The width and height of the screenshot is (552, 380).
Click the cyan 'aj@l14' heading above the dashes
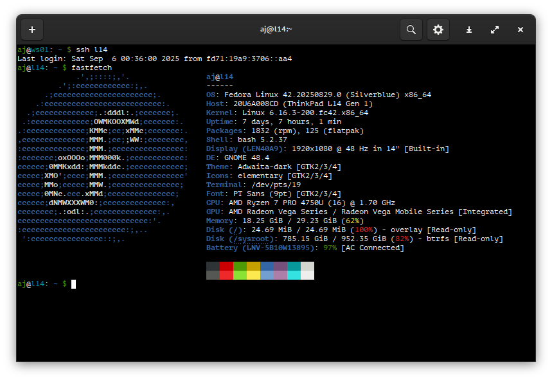220,77
